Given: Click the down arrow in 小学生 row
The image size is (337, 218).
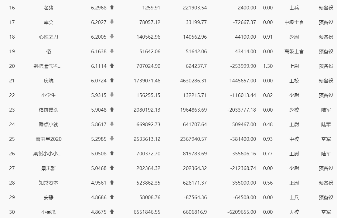Looking at the screenshot, I should point(112,95).
